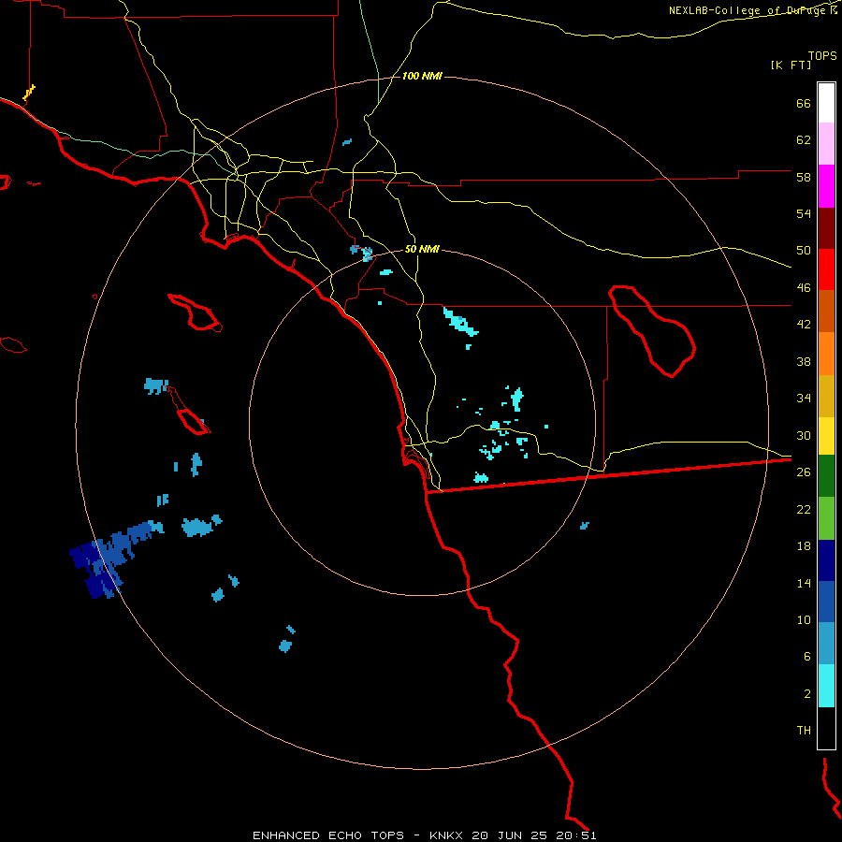Screen dimensions: 842x842
Task: Select the dark green legend band
Action: point(826,476)
